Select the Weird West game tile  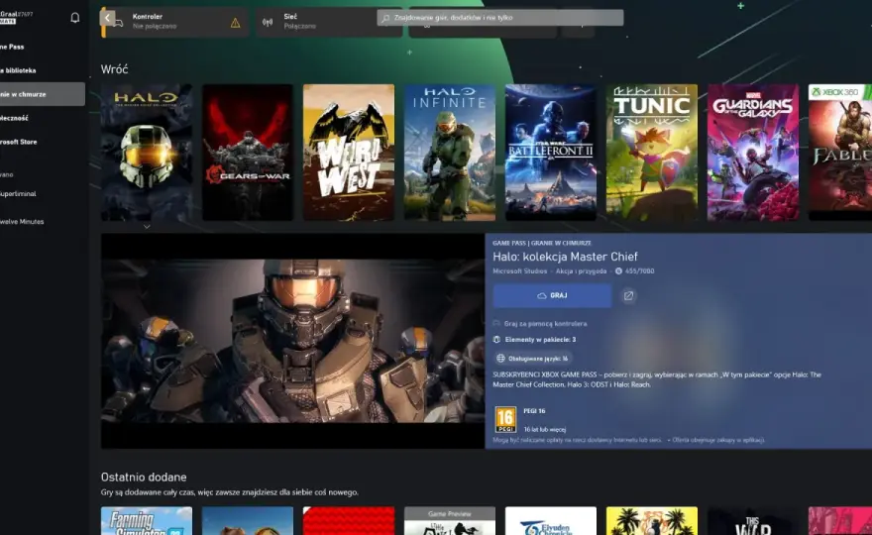[x=349, y=153]
